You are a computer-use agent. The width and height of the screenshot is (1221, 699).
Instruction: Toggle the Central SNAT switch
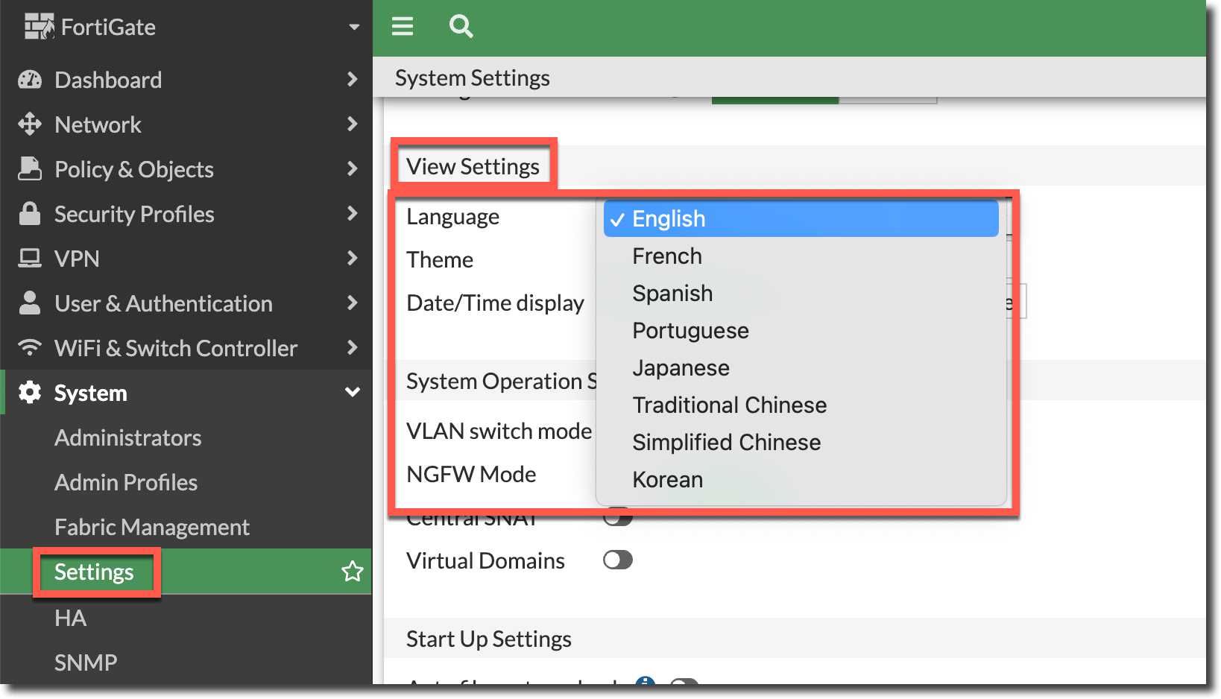click(x=617, y=519)
